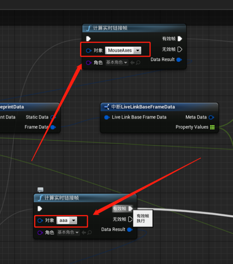Image resolution: width=233 pixels, height=264 pixels.
Task: Open the aaa object dropdown
Action: click(x=67, y=220)
